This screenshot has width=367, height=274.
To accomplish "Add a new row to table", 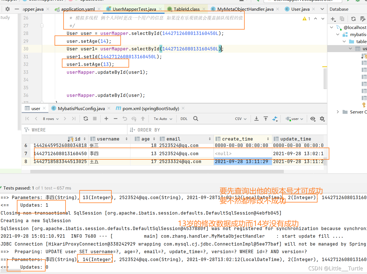I will (106, 119).
